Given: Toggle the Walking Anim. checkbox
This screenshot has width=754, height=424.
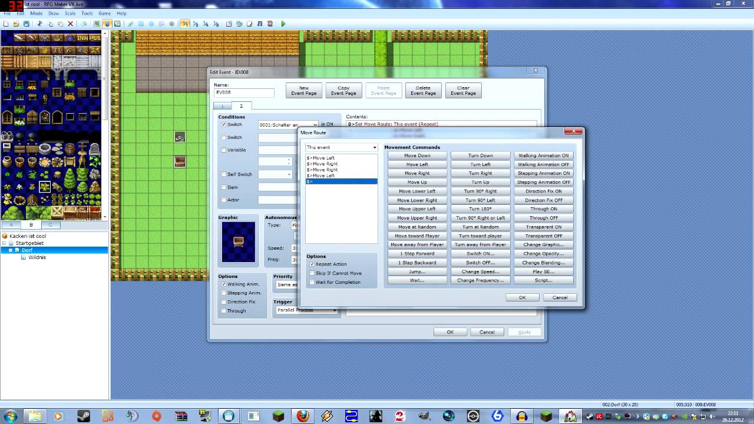Looking at the screenshot, I should (x=224, y=284).
